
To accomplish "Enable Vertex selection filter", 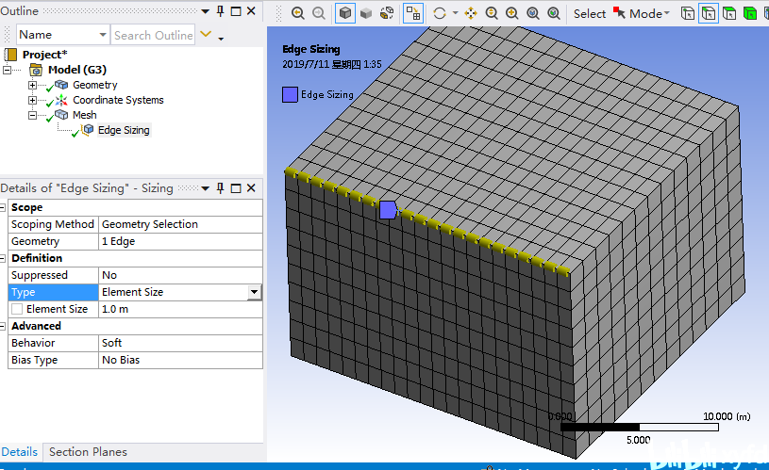I will pos(688,13).
